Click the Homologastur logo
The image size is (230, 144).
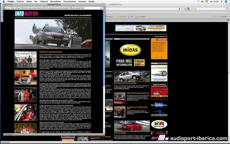[x=159, y=114]
